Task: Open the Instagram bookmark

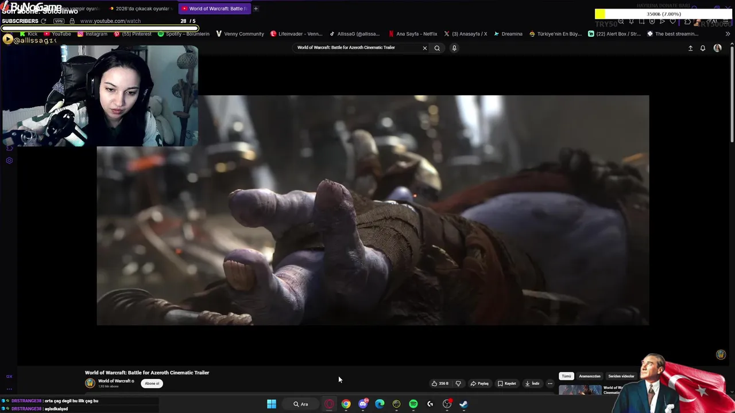Action: click(92, 34)
